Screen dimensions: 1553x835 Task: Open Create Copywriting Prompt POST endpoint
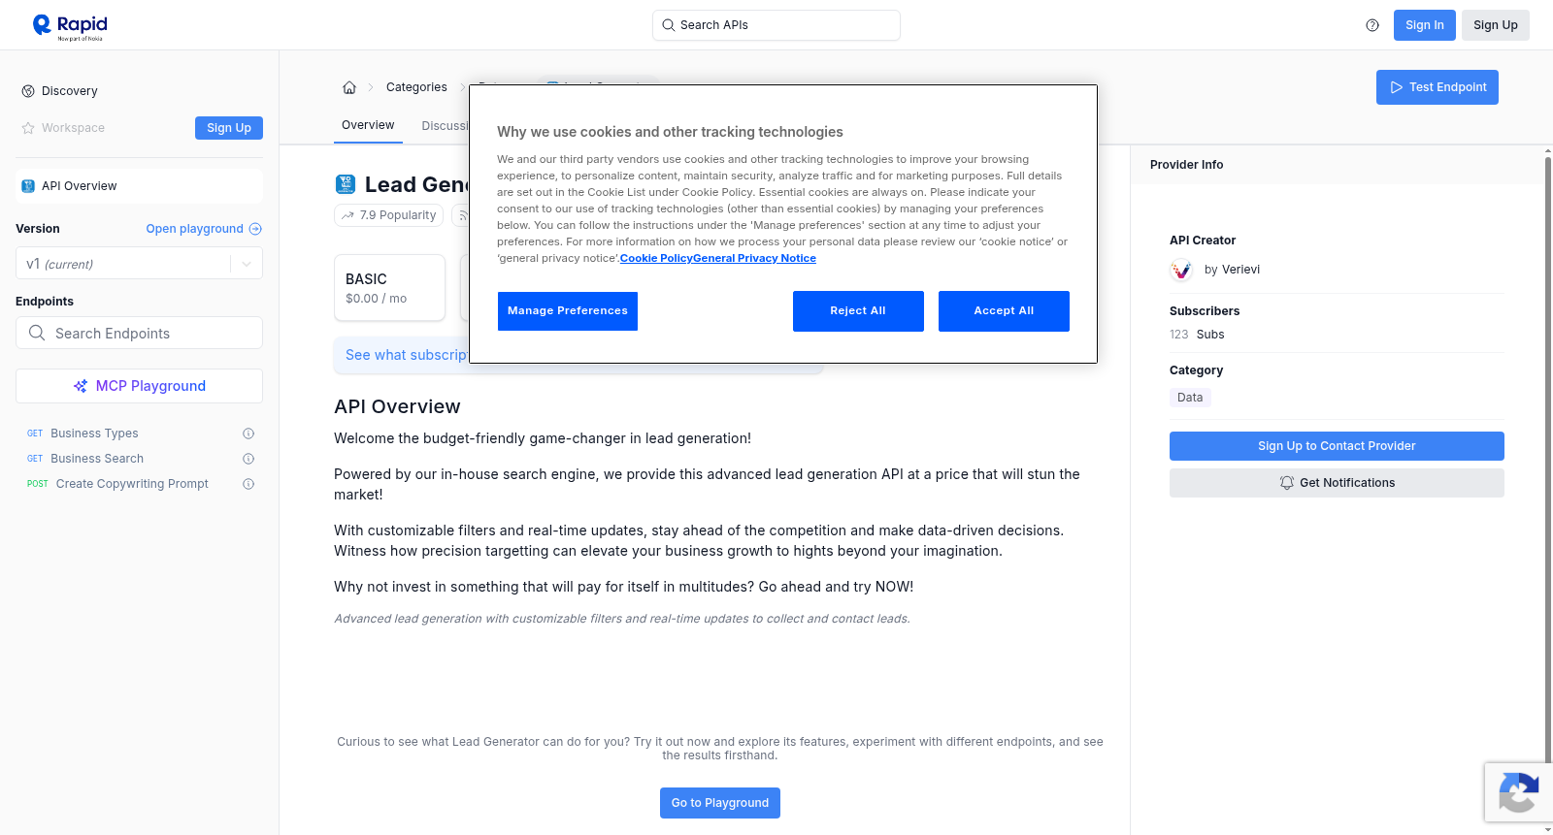tap(132, 484)
